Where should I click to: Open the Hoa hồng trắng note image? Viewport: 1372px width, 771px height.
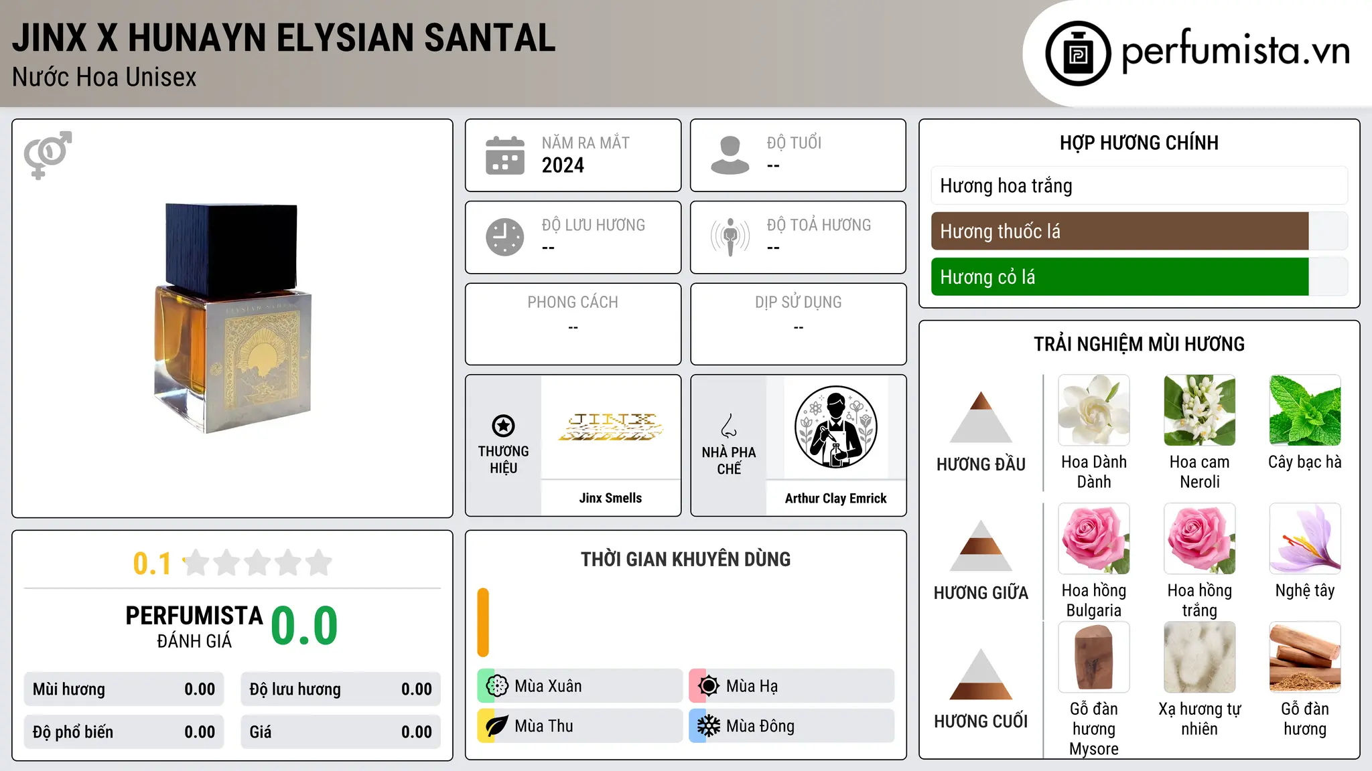[x=1200, y=539]
